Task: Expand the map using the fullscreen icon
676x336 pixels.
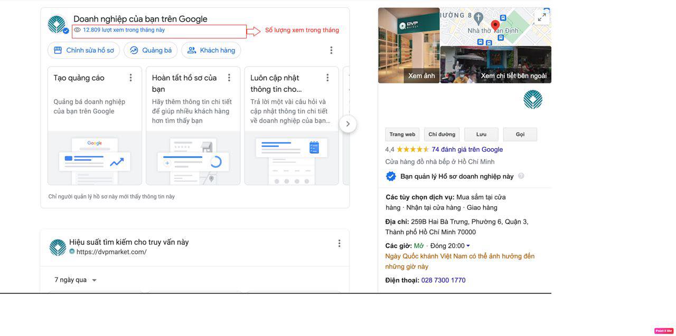Action: 542,17
